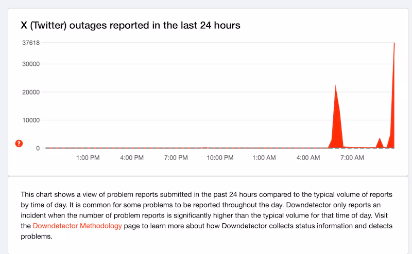Click the 4:00 PM axis label
The width and height of the screenshot is (412, 254).
[x=132, y=158]
